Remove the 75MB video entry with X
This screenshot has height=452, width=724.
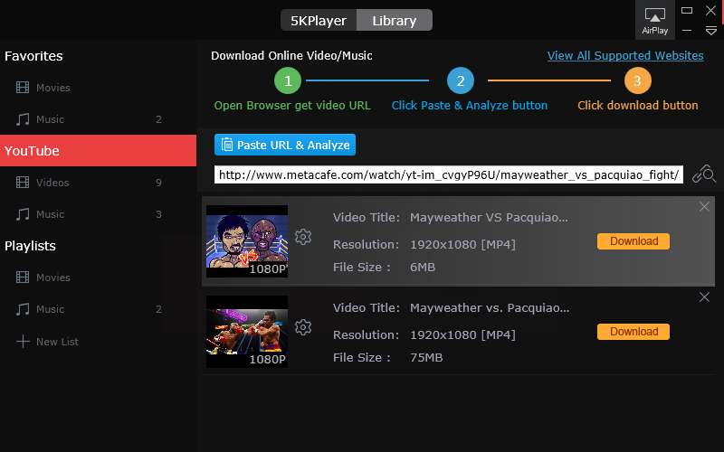click(704, 297)
